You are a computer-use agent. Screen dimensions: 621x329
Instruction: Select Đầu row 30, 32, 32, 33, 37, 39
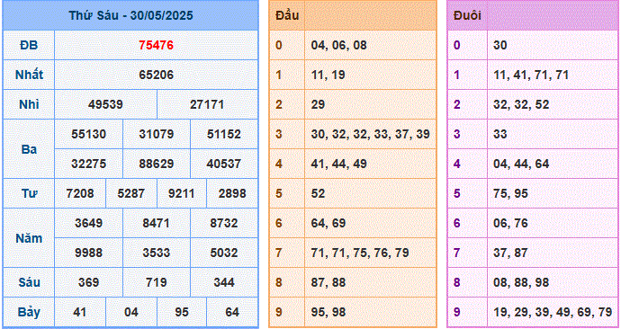370,134
